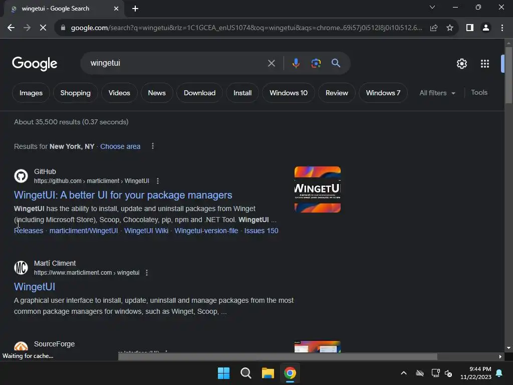Stop loading the page

point(43,28)
